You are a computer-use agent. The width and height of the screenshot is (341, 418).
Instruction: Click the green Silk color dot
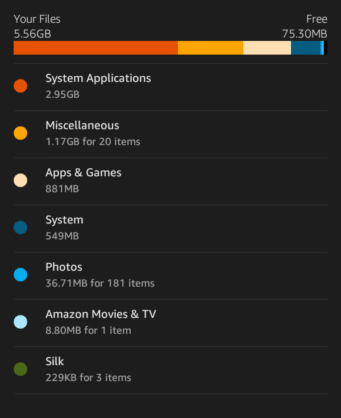[20, 369]
